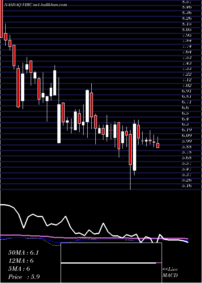202x283 pixels.
Task: Click the 6.81 price axis label
Action: [x=187, y=97]
